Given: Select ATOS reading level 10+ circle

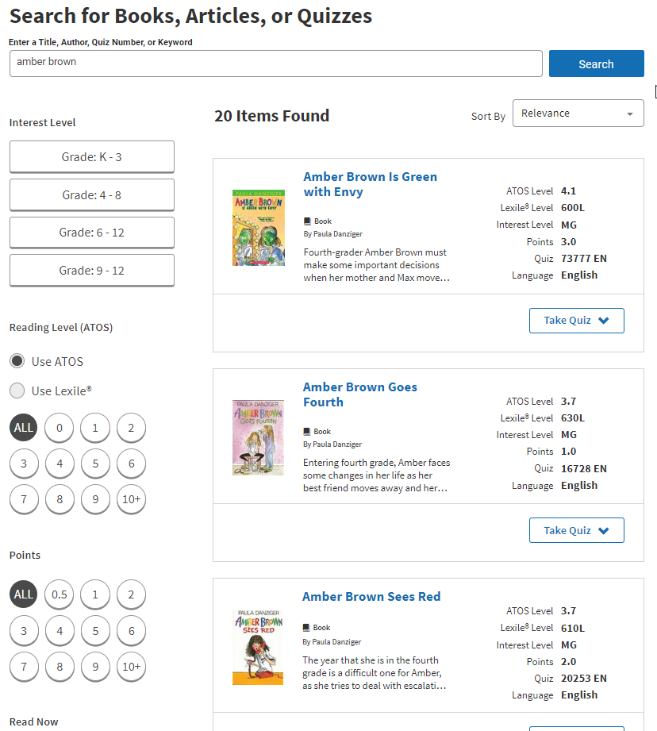Looking at the screenshot, I should point(131,499).
